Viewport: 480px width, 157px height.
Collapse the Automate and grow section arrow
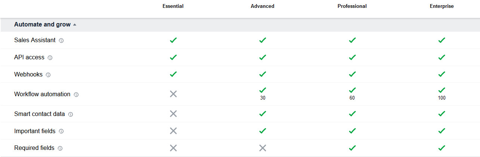(x=75, y=25)
